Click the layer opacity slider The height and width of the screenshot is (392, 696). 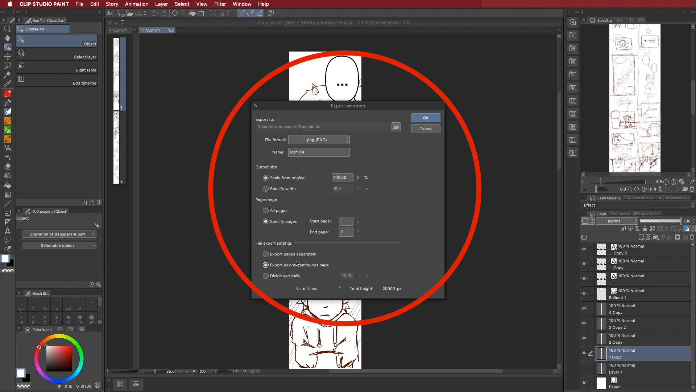[x=660, y=221]
